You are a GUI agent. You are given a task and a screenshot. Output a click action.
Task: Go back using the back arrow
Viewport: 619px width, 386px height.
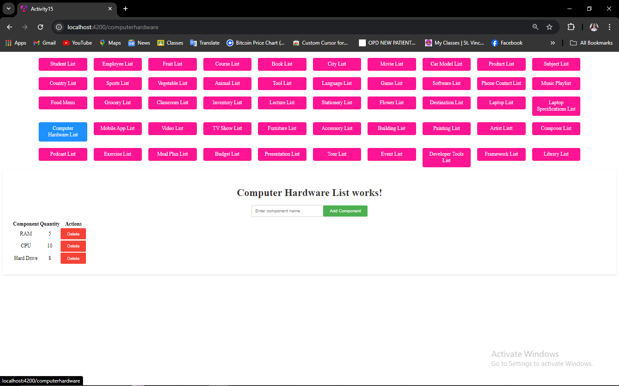coord(9,27)
